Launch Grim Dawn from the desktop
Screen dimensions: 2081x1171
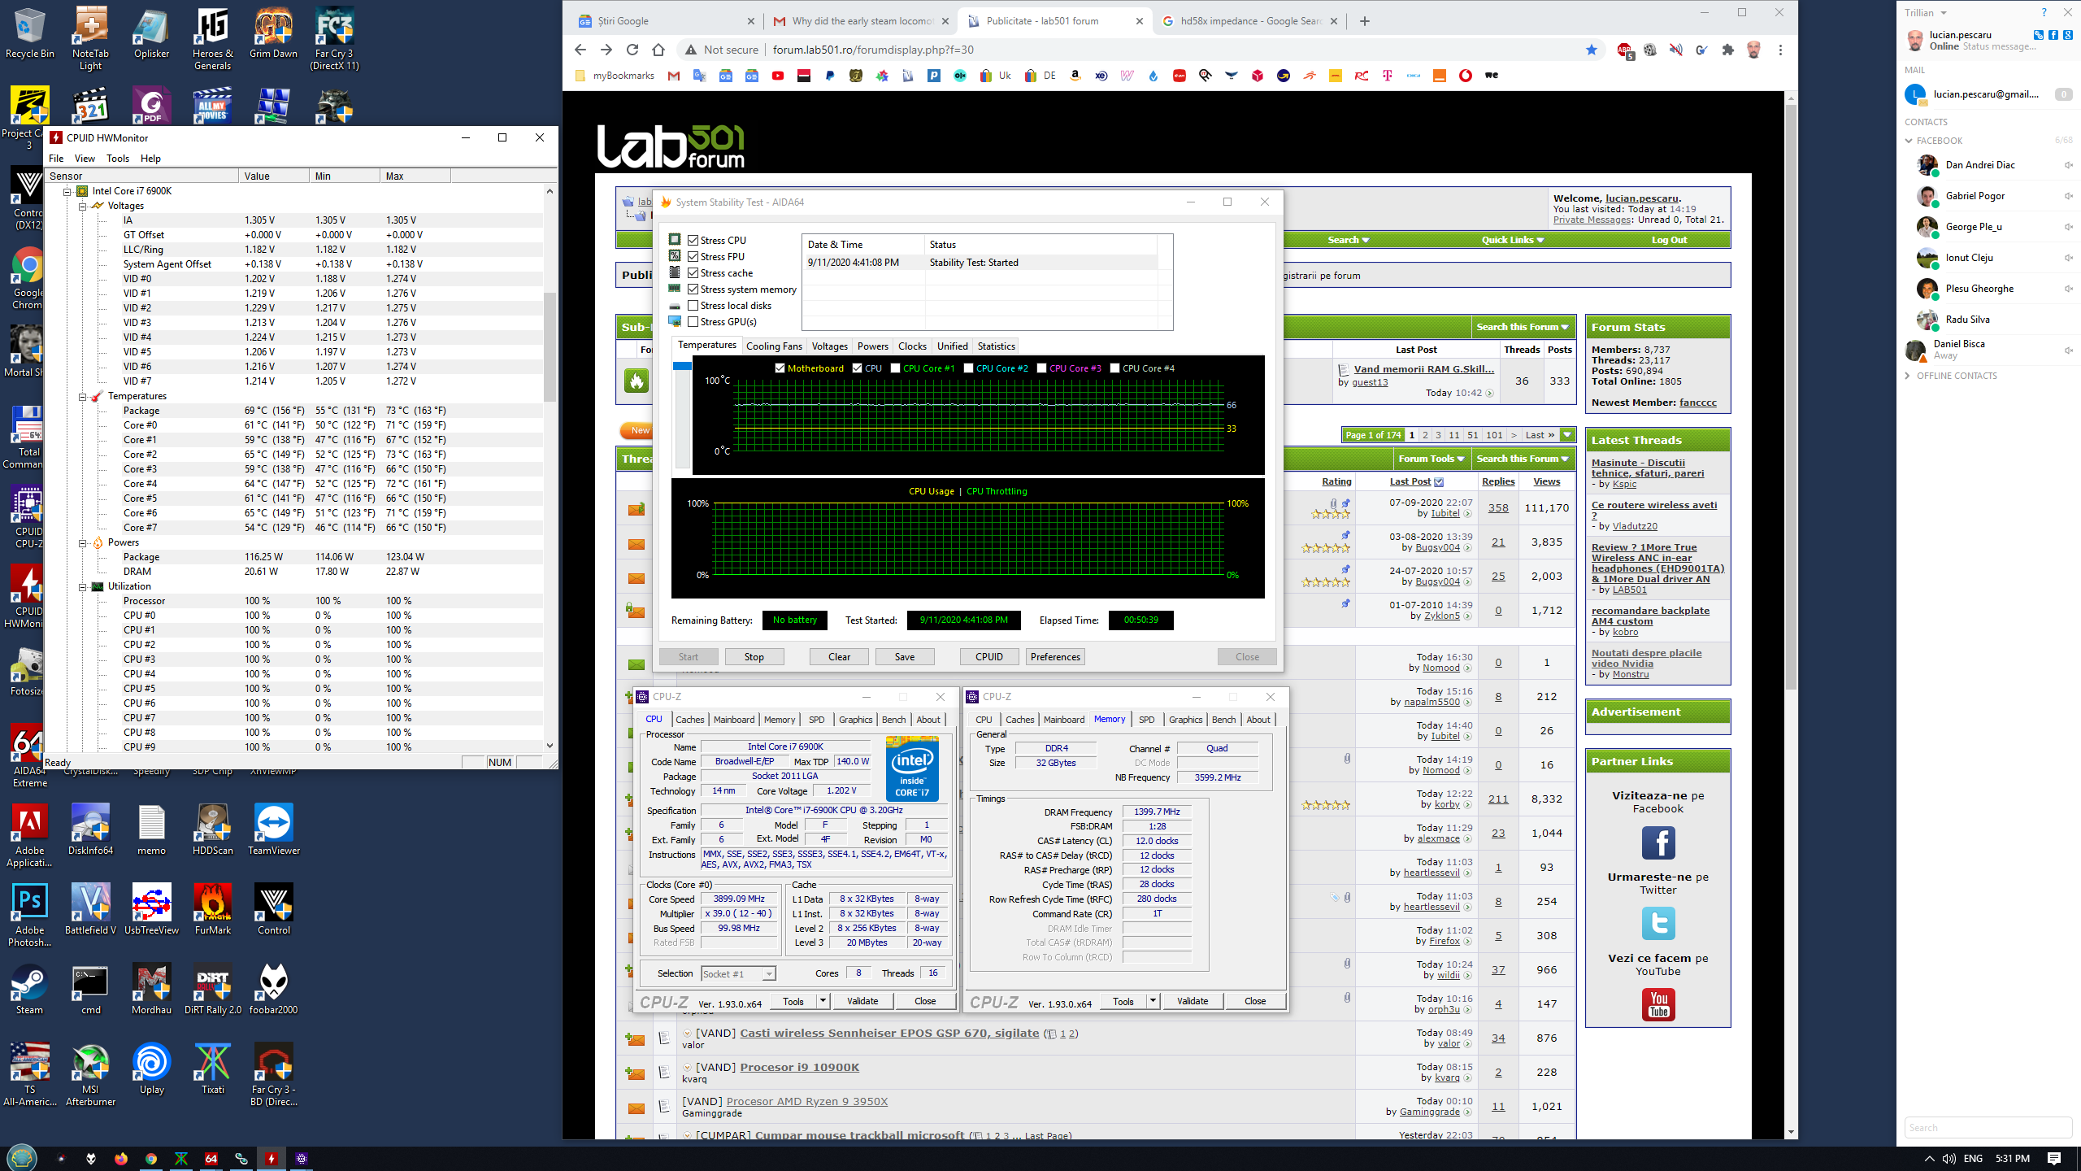pyautogui.click(x=273, y=33)
